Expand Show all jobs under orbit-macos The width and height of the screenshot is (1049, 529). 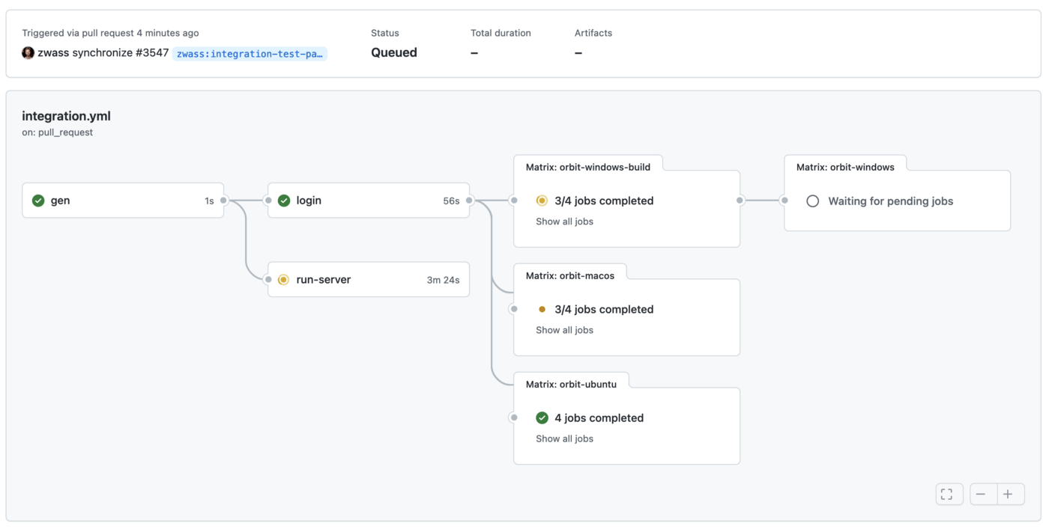pos(564,330)
